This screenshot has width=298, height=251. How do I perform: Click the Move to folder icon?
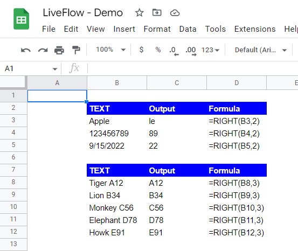[157, 13]
